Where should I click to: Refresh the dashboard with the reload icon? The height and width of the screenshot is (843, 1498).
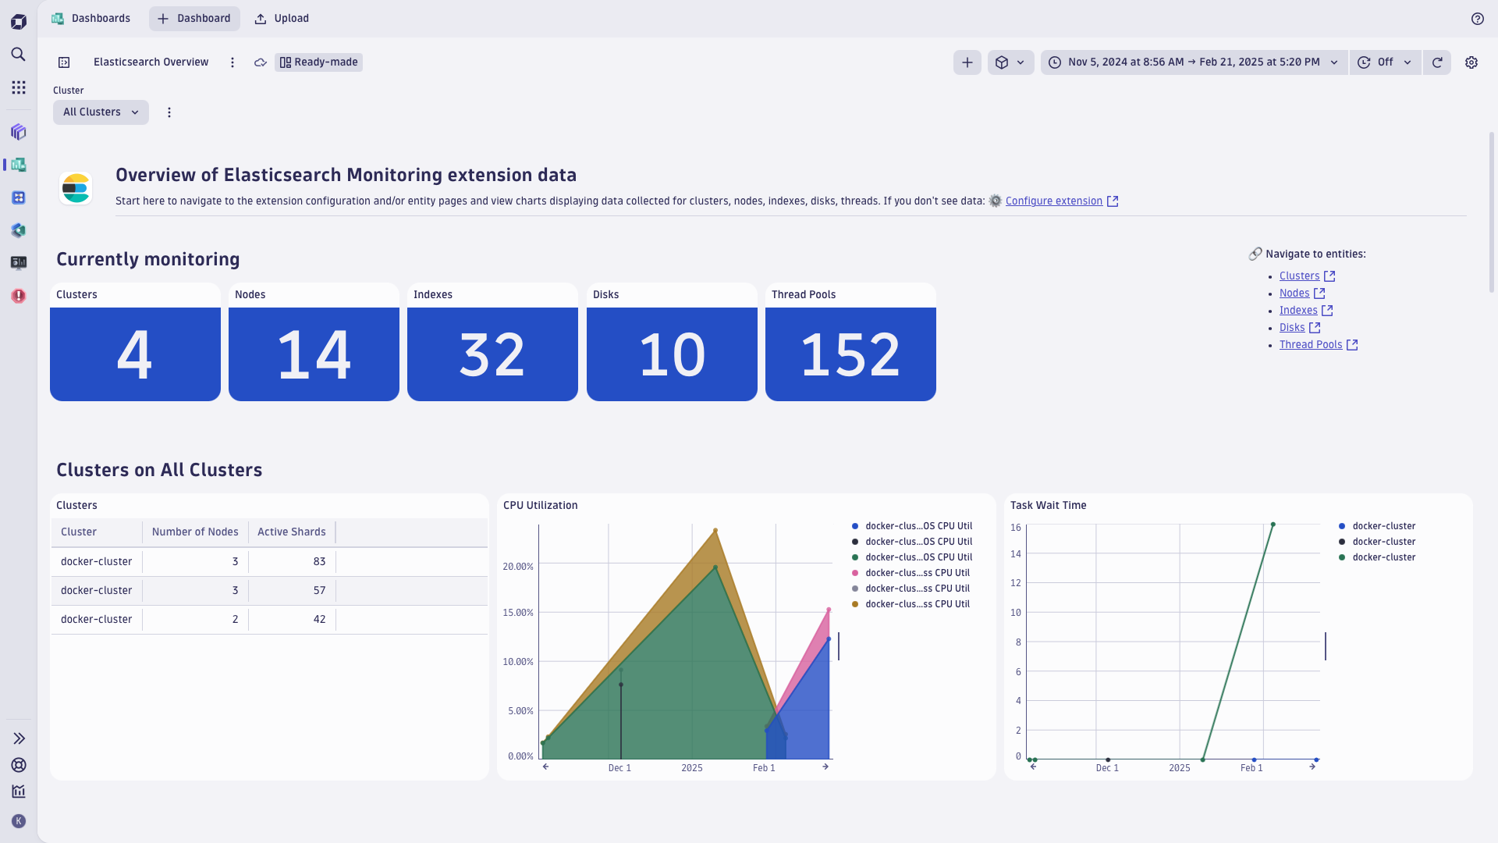tap(1437, 62)
